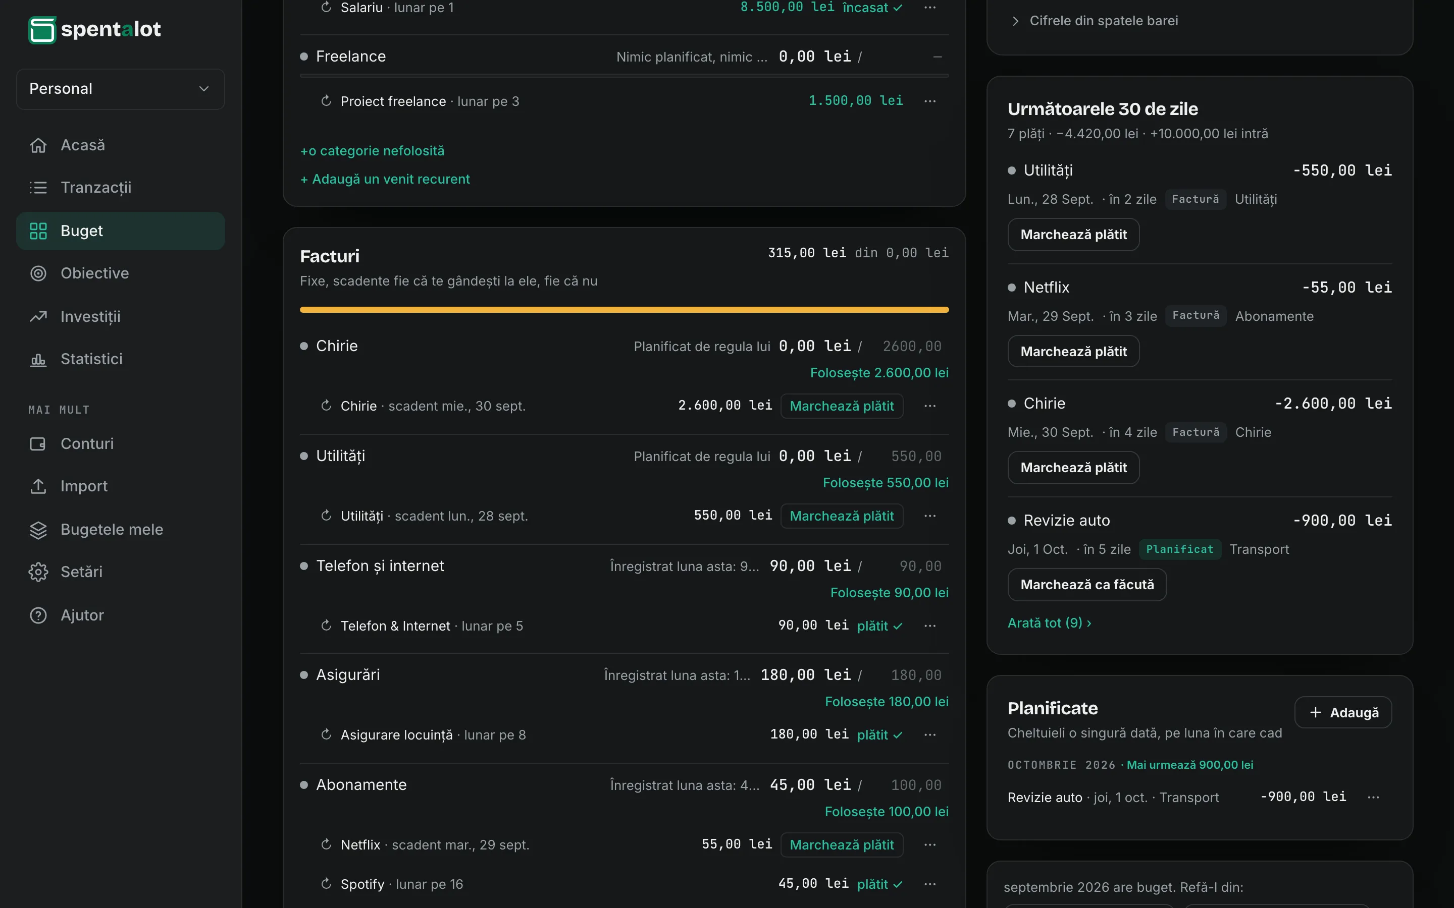1454x908 pixels.
Task: Click Adaugă un venit recurent
Action: [385, 179]
